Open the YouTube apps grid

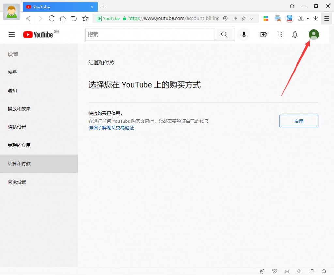point(279,35)
